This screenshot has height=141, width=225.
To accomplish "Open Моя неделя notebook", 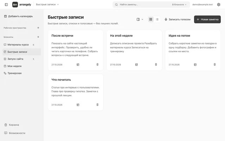I will tap(22, 66).
